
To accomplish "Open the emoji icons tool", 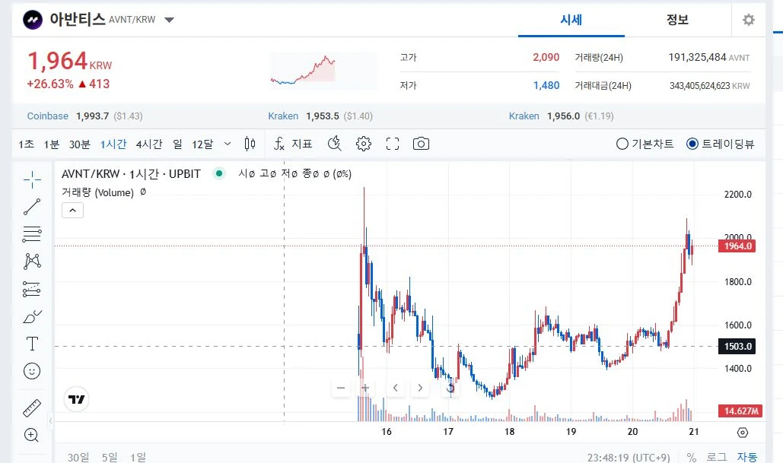I will [x=32, y=371].
